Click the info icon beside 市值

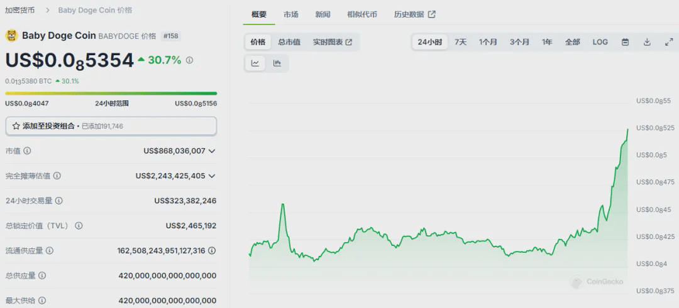27,151
